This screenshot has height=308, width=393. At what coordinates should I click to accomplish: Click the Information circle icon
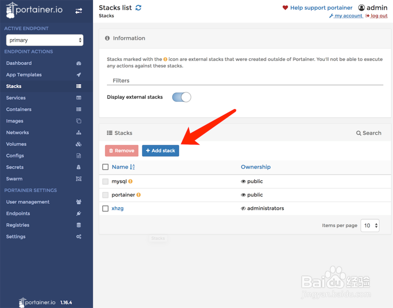pyautogui.click(x=107, y=38)
